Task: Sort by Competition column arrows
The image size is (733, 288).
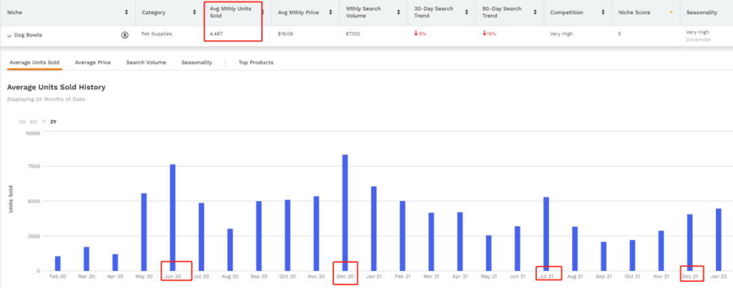Action: [603, 13]
